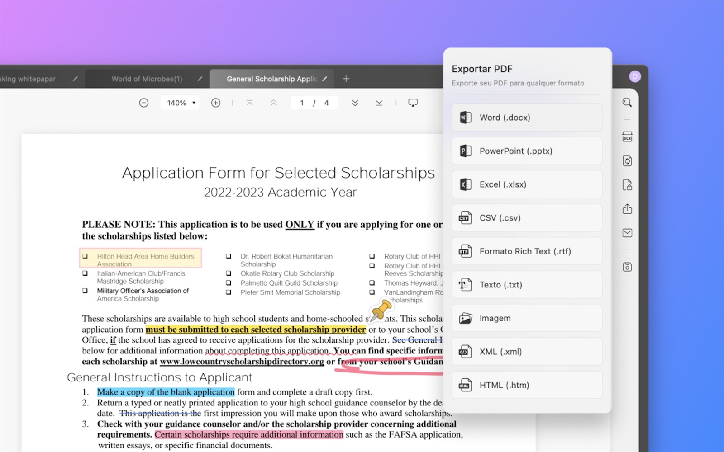The image size is (724, 452).
Task: Click the General Instructions to Applicant heading
Action: pos(159,377)
